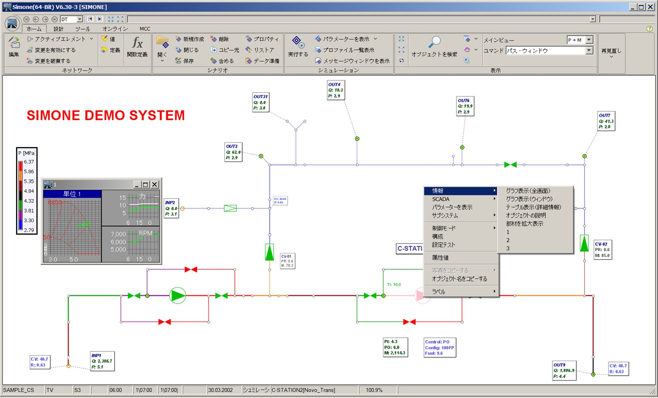This screenshot has height=398, width=658.
Task: Open scenario プロパティ properties
Action: 262,39
